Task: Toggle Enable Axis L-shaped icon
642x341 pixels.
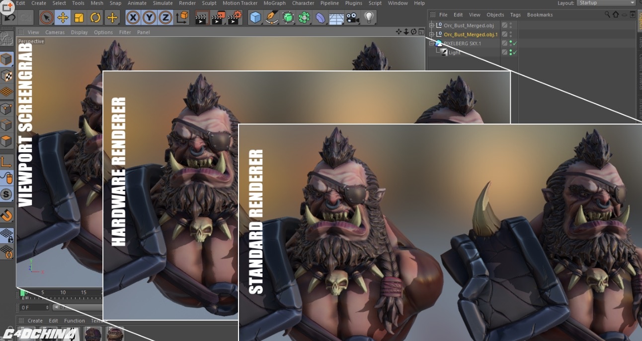Action: (7, 162)
